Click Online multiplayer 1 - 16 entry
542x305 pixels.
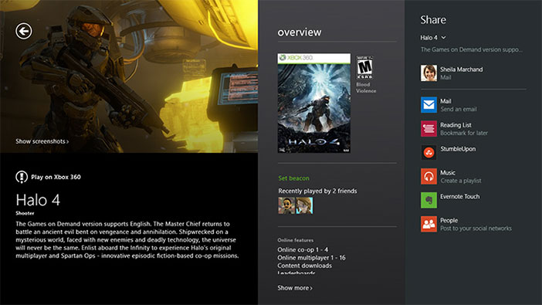tap(311, 258)
